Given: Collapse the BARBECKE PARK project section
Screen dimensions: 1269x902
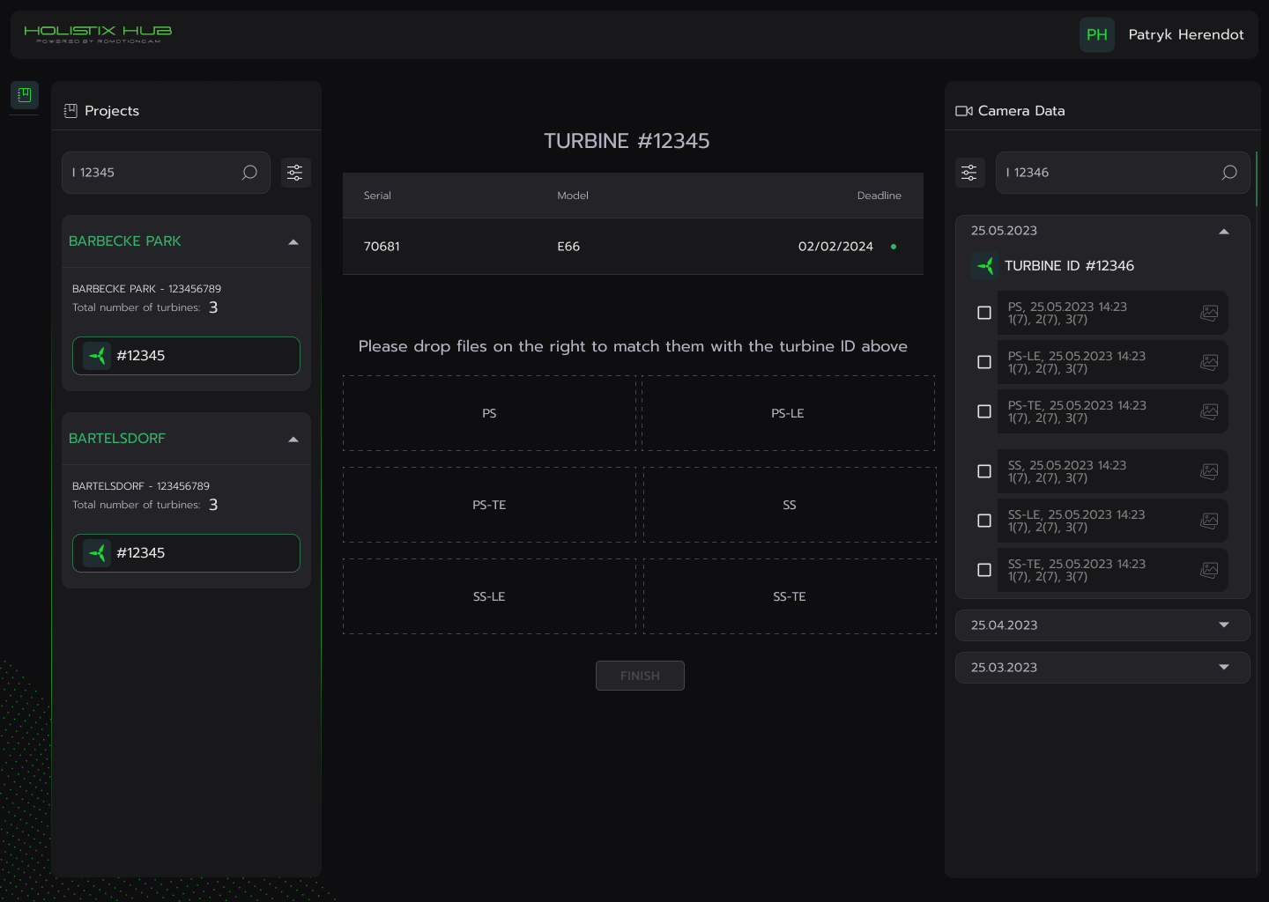Looking at the screenshot, I should point(293,242).
